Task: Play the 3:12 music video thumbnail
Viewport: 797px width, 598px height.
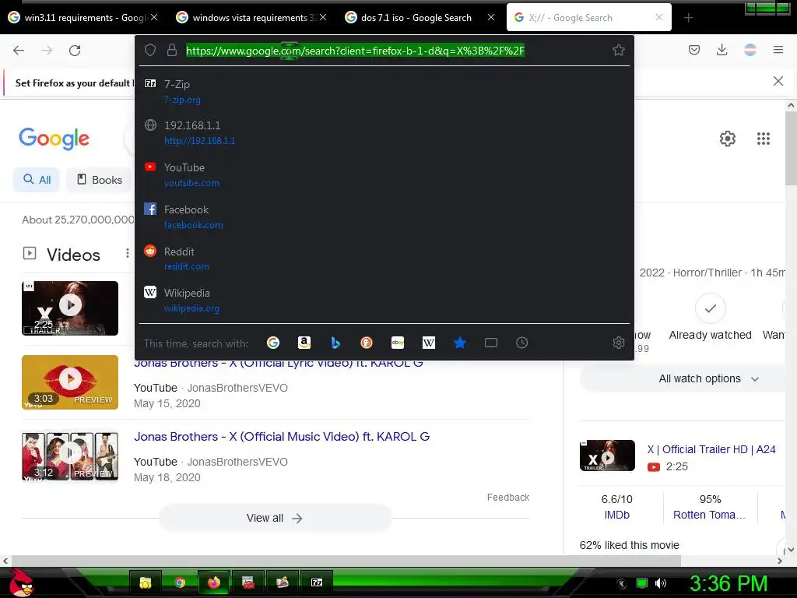Action: (70, 456)
